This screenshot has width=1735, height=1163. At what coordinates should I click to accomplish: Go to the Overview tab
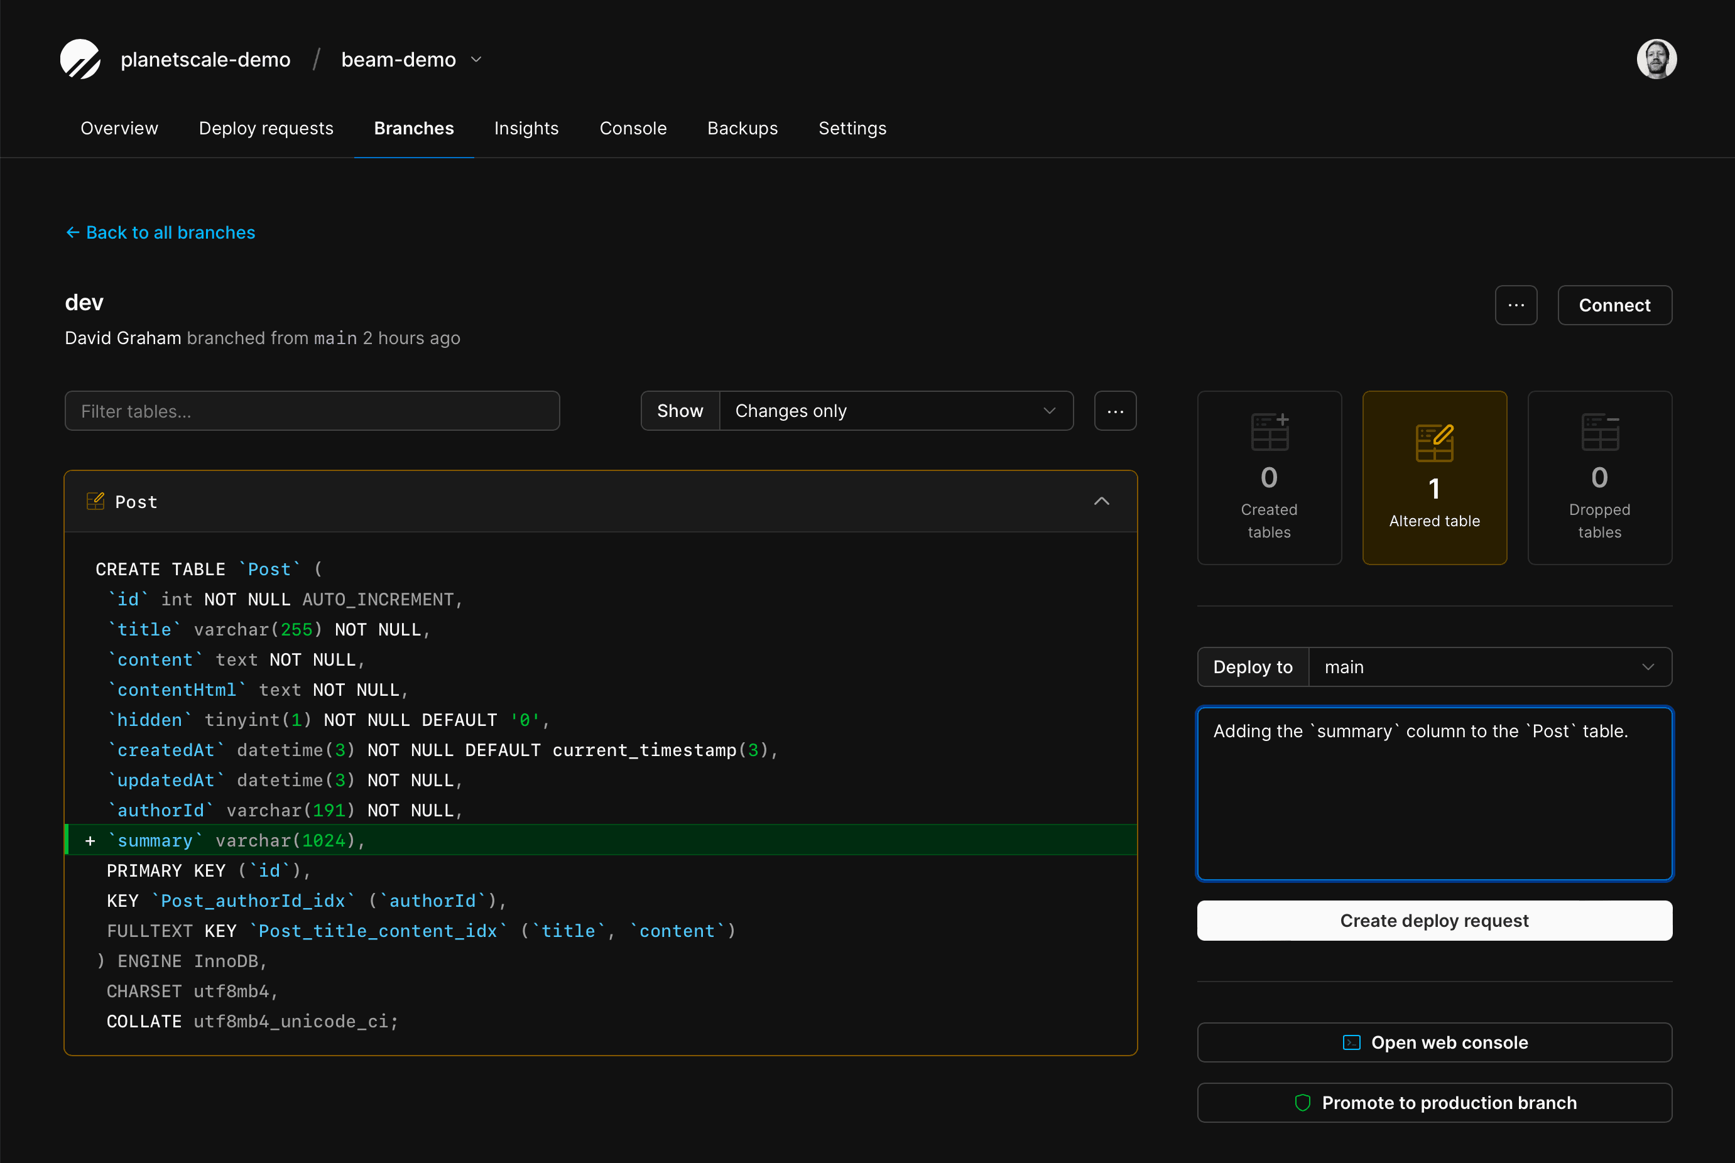coord(119,128)
